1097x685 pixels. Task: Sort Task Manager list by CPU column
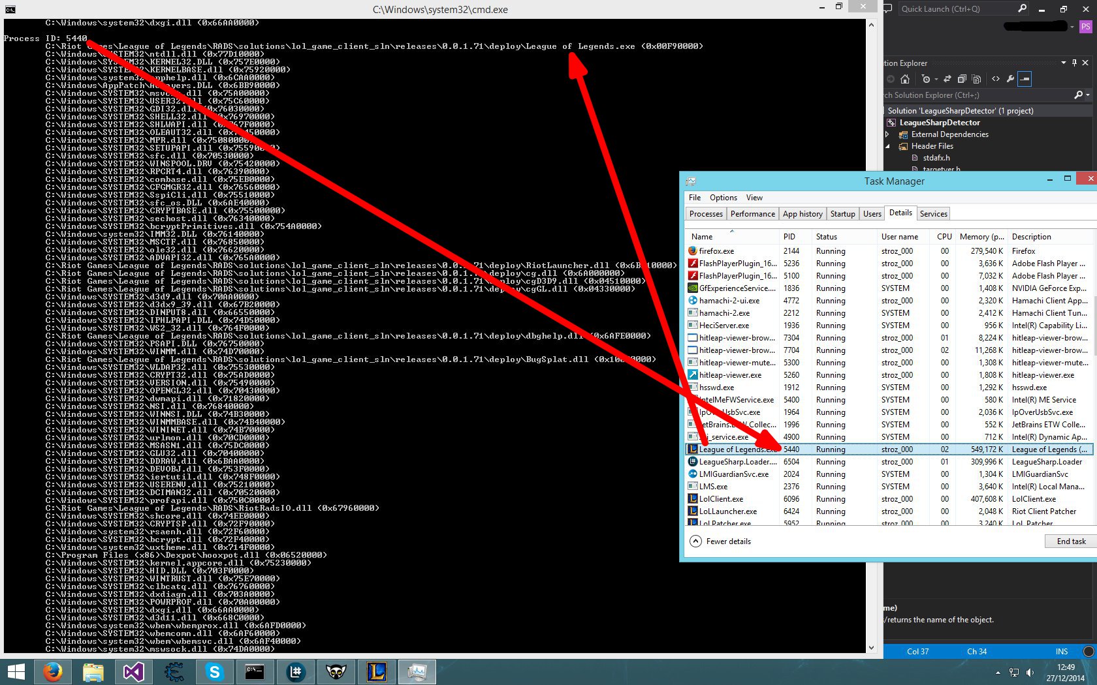(x=944, y=237)
